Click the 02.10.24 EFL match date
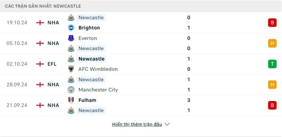The height and width of the screenshot is (137, 282). 17,64
